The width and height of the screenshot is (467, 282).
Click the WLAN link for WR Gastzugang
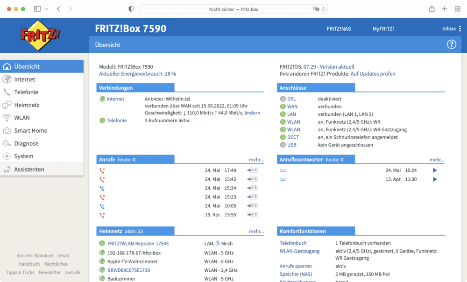point(293,129)
